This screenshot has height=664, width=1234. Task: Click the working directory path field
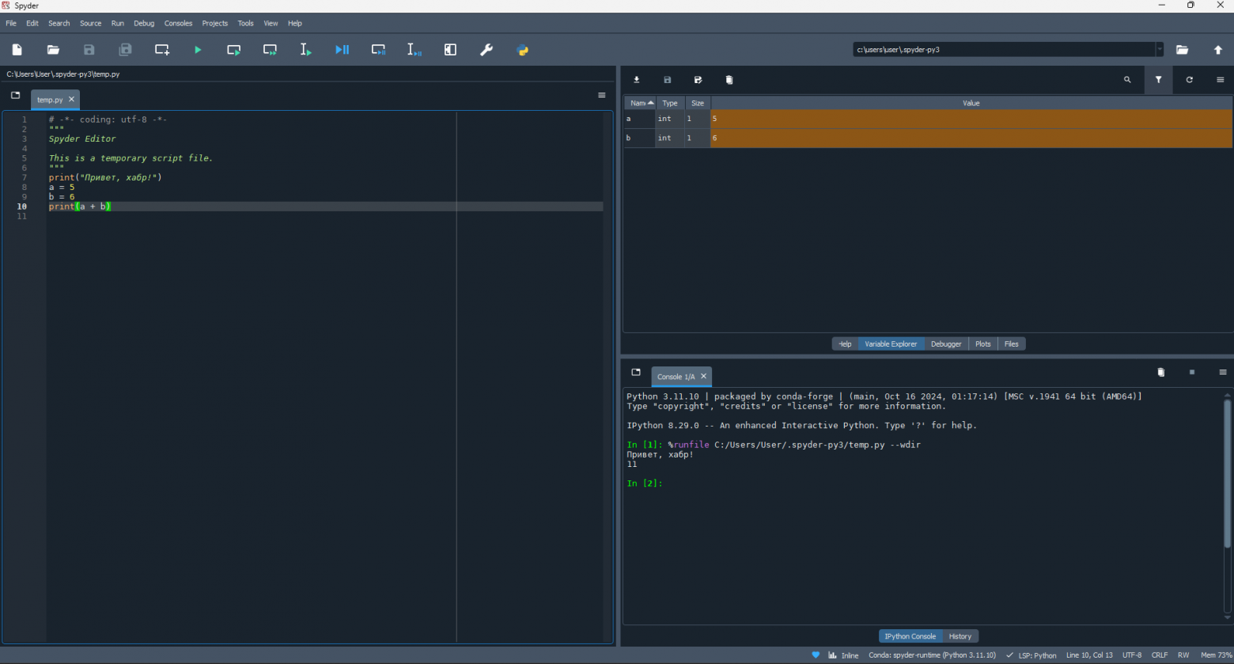pos(1003,50)
